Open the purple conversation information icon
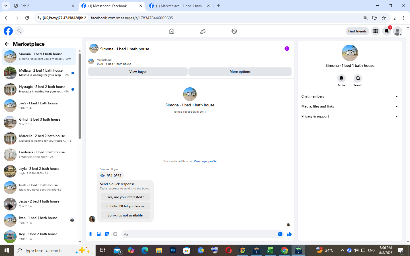Viewport: 410px width, 256px height. click(x=287, y=49)
